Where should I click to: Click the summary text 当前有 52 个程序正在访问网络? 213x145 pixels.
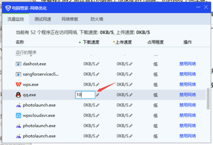tap(47, 32)
